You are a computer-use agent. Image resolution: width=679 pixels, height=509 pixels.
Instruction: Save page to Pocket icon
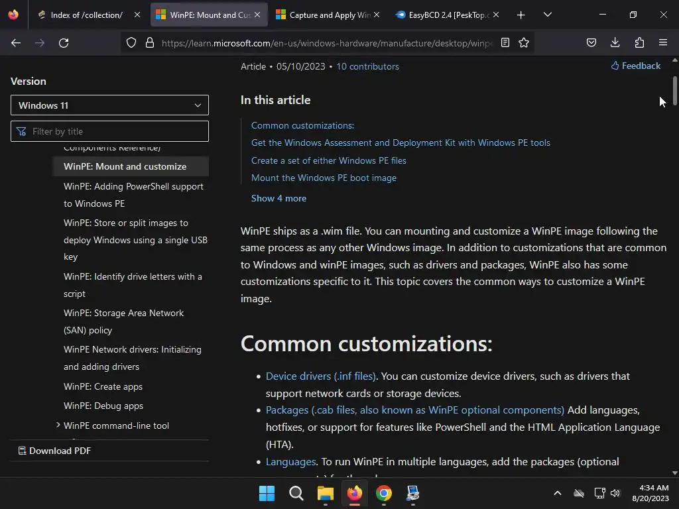(591, 42)
